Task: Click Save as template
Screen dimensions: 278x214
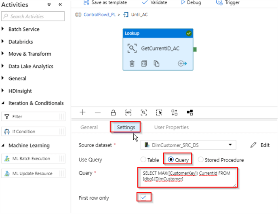Action: (105, 2)
